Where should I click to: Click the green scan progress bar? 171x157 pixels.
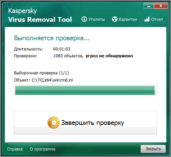click(x=86, y=90)
